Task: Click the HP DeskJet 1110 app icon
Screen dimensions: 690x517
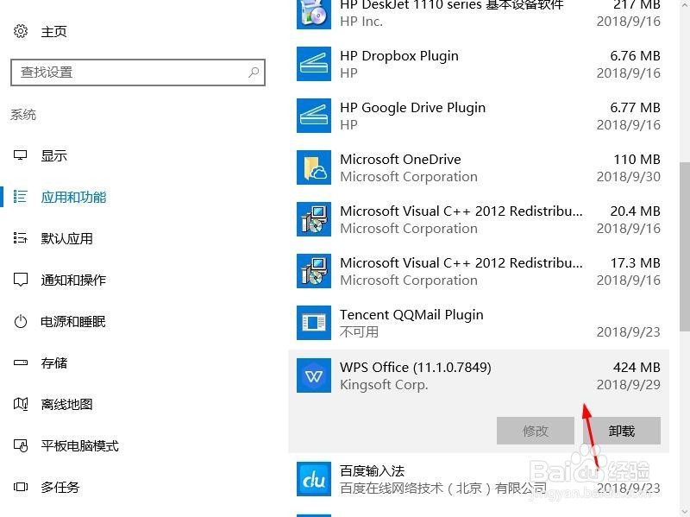Action: click(x=314, y=13)
